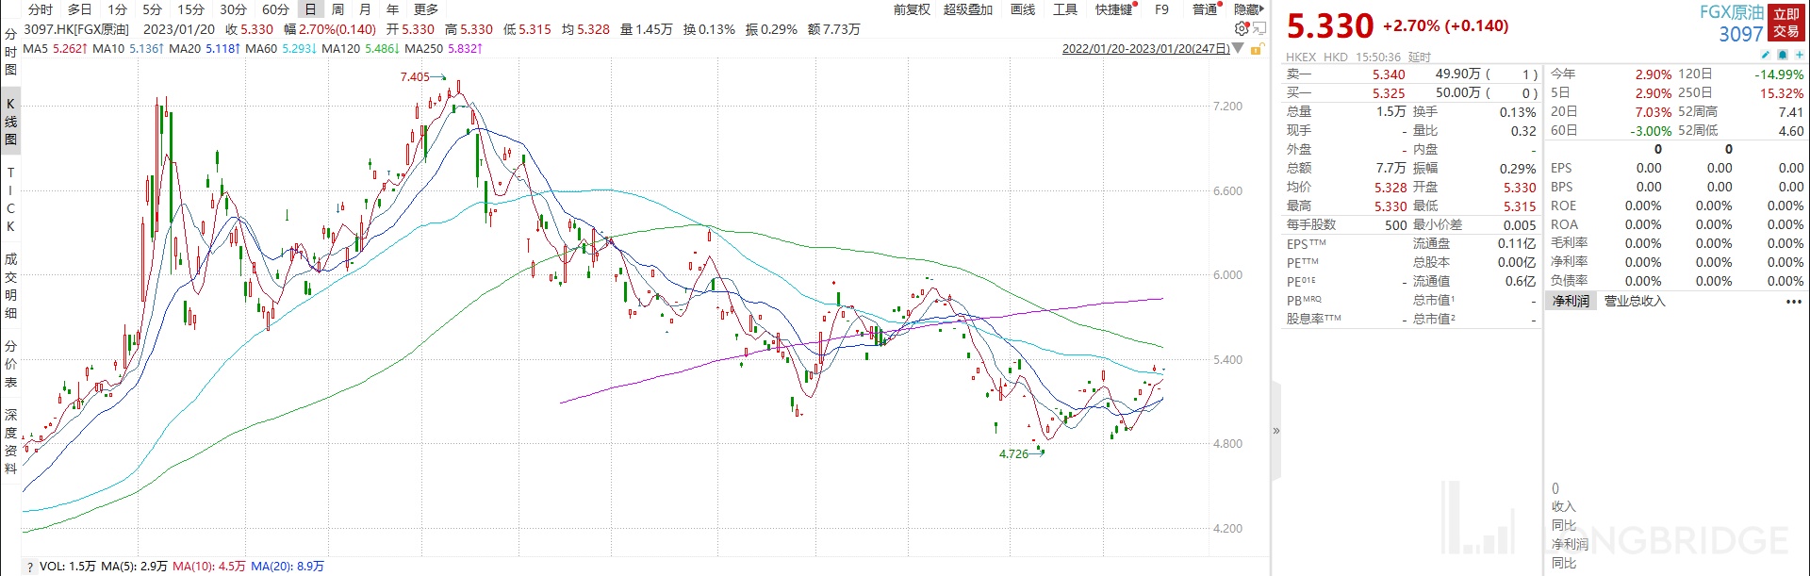Open the 更多 period options

(x=426, y=9)
